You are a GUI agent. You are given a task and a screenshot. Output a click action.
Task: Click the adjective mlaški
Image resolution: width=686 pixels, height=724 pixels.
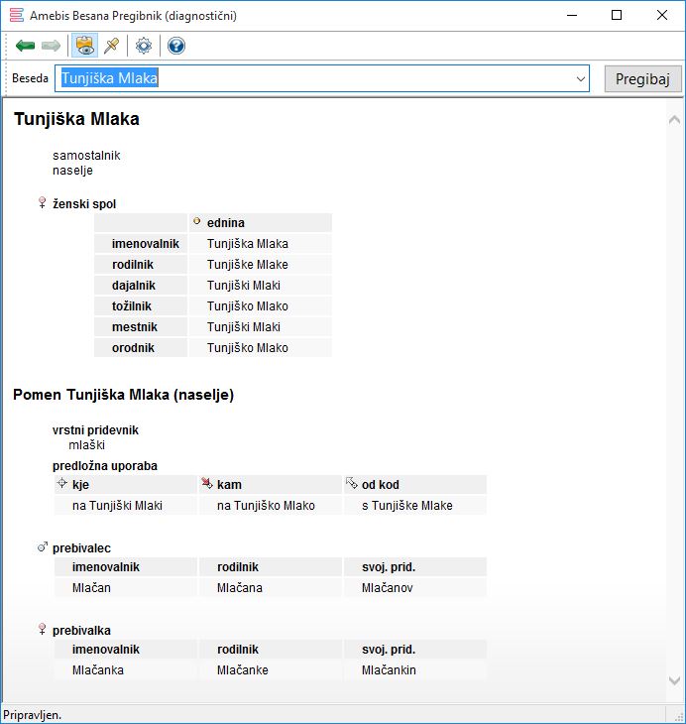(87, 445)
